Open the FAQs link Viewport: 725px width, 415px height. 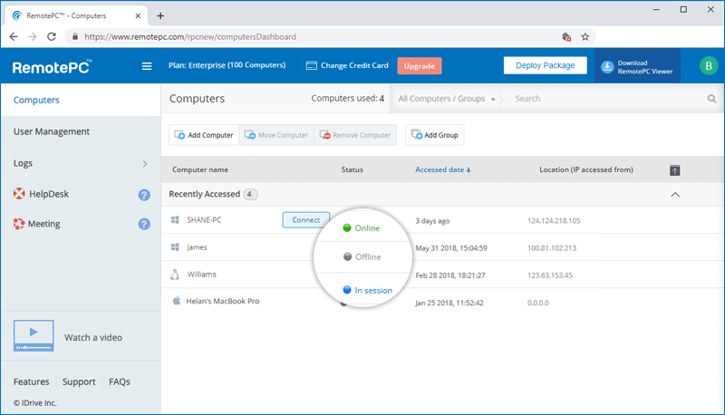click(120, 381)
